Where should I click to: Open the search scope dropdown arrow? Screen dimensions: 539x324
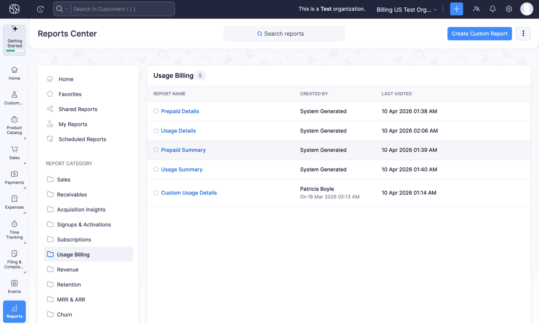[66, 9]
